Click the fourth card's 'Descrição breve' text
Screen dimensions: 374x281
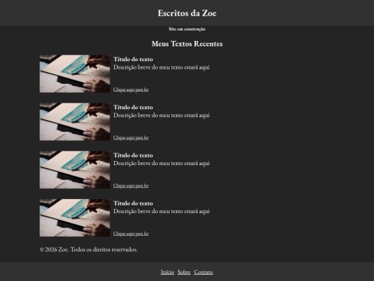161,212
